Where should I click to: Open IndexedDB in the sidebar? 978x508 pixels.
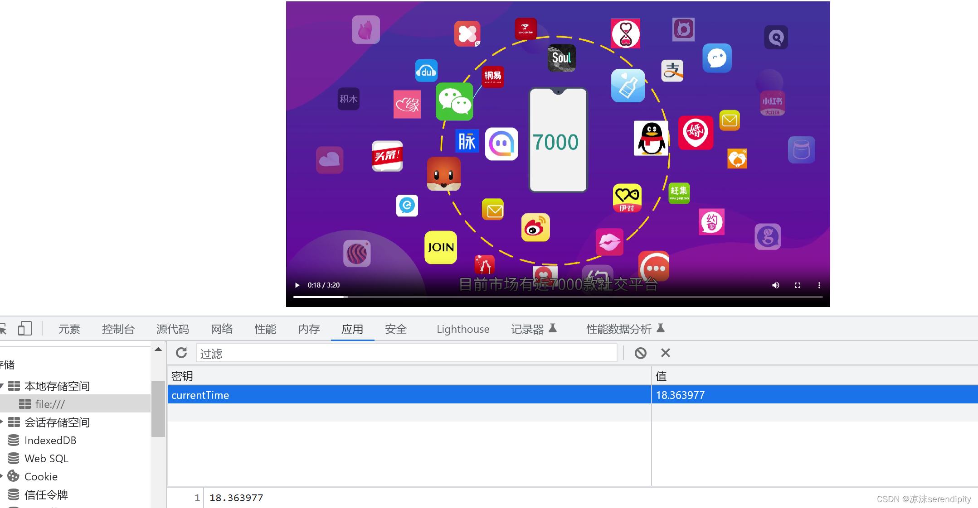[50, 440]
